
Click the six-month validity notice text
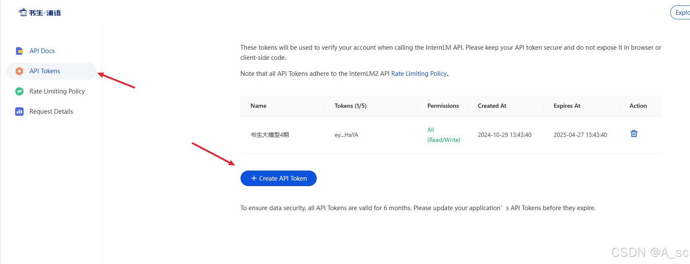(x=418, y=208)
